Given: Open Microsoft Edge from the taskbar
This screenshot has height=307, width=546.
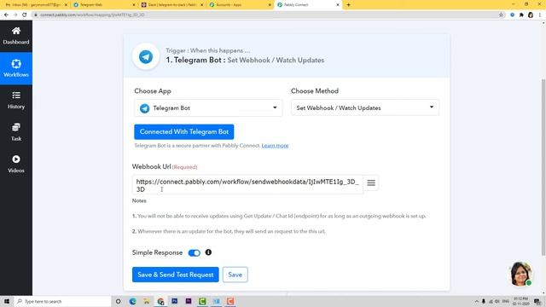Looking at the screenshot, I should [133, 301].
